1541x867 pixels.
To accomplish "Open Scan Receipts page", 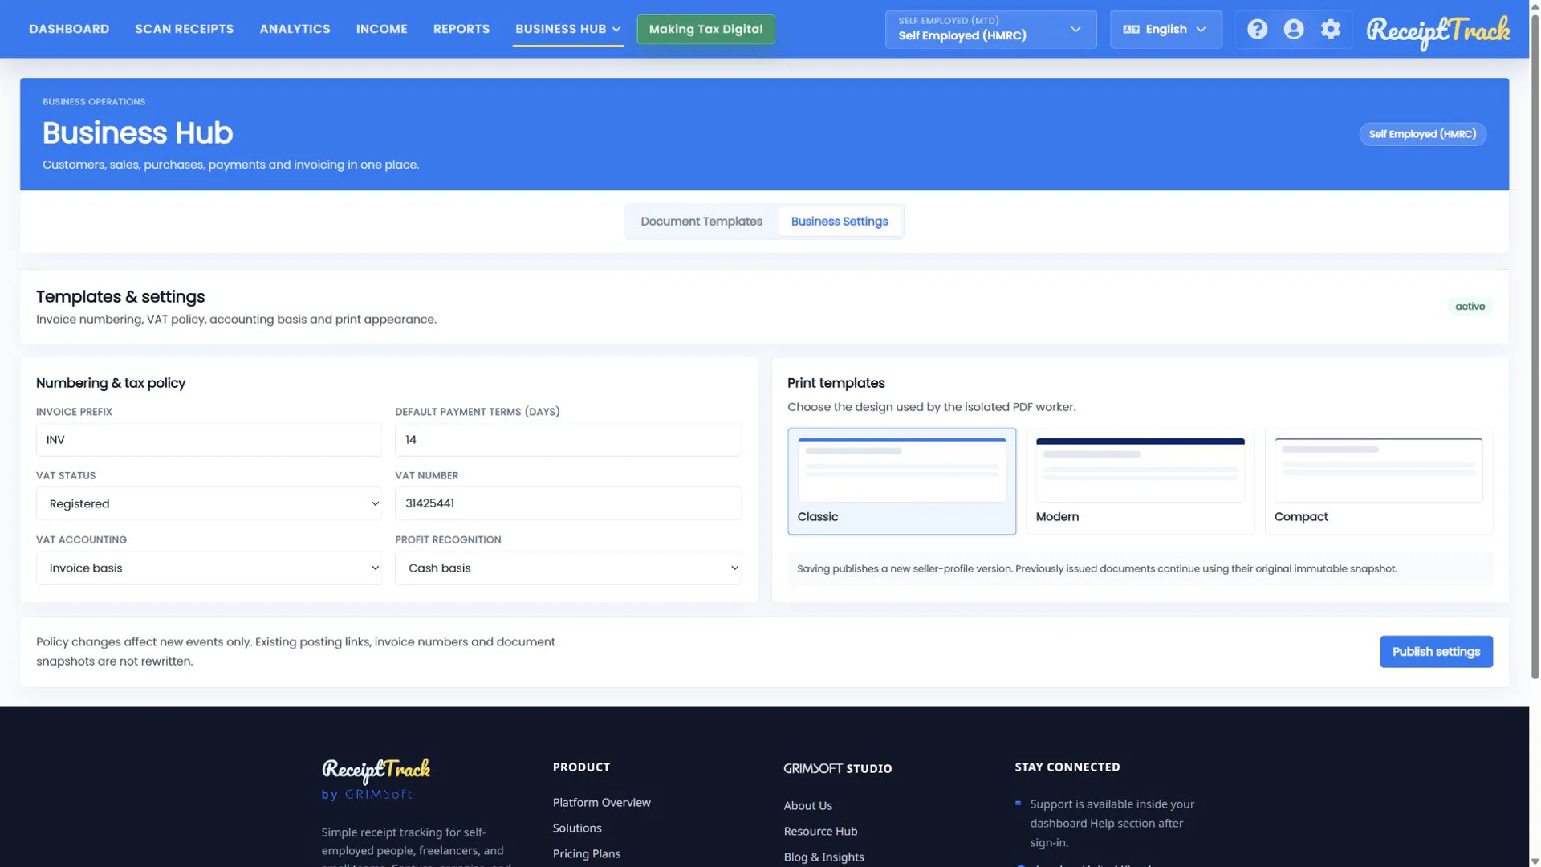I will pos(185,30).
